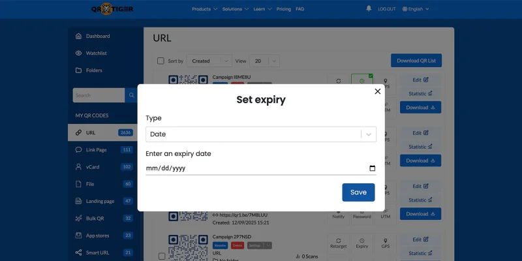The image size is (522, 261).
Task: Open the Watchlist eye icon
Action: [x=78, y=54]
